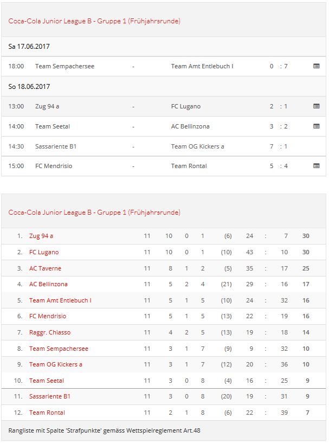The image size is (329, 444).
Task: Open AC Bellinzona in the ranking table
Action: pos(48,284)
